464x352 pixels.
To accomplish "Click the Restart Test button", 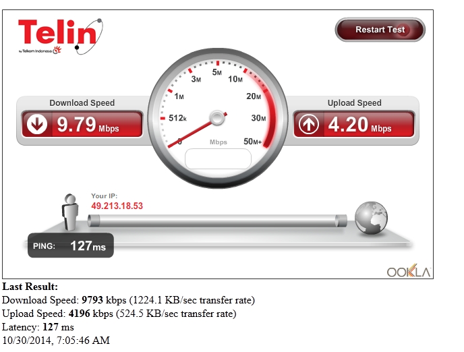I will click(380, 30).
